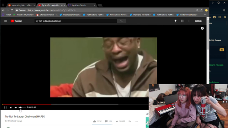The image size is (228, 128).
Task: Select the 'Try Not To Laugh' tab
Action: point(50,5)
